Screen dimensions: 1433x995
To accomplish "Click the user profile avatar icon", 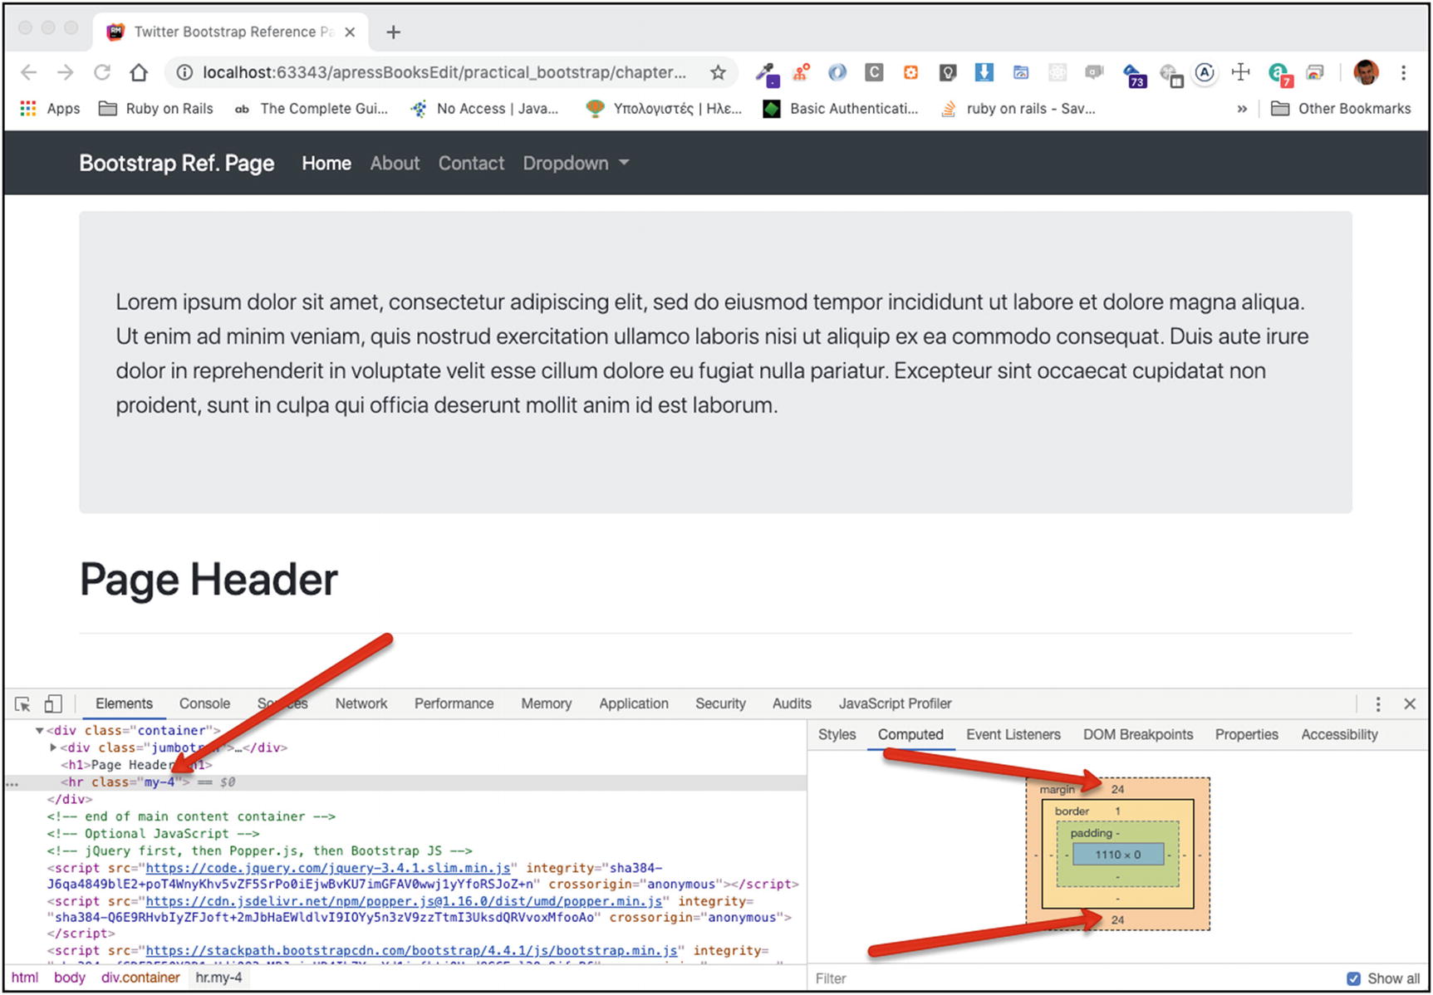I will point(1365,73).
